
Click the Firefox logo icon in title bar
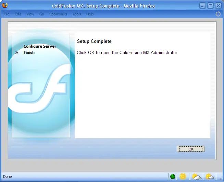[5, 5]
